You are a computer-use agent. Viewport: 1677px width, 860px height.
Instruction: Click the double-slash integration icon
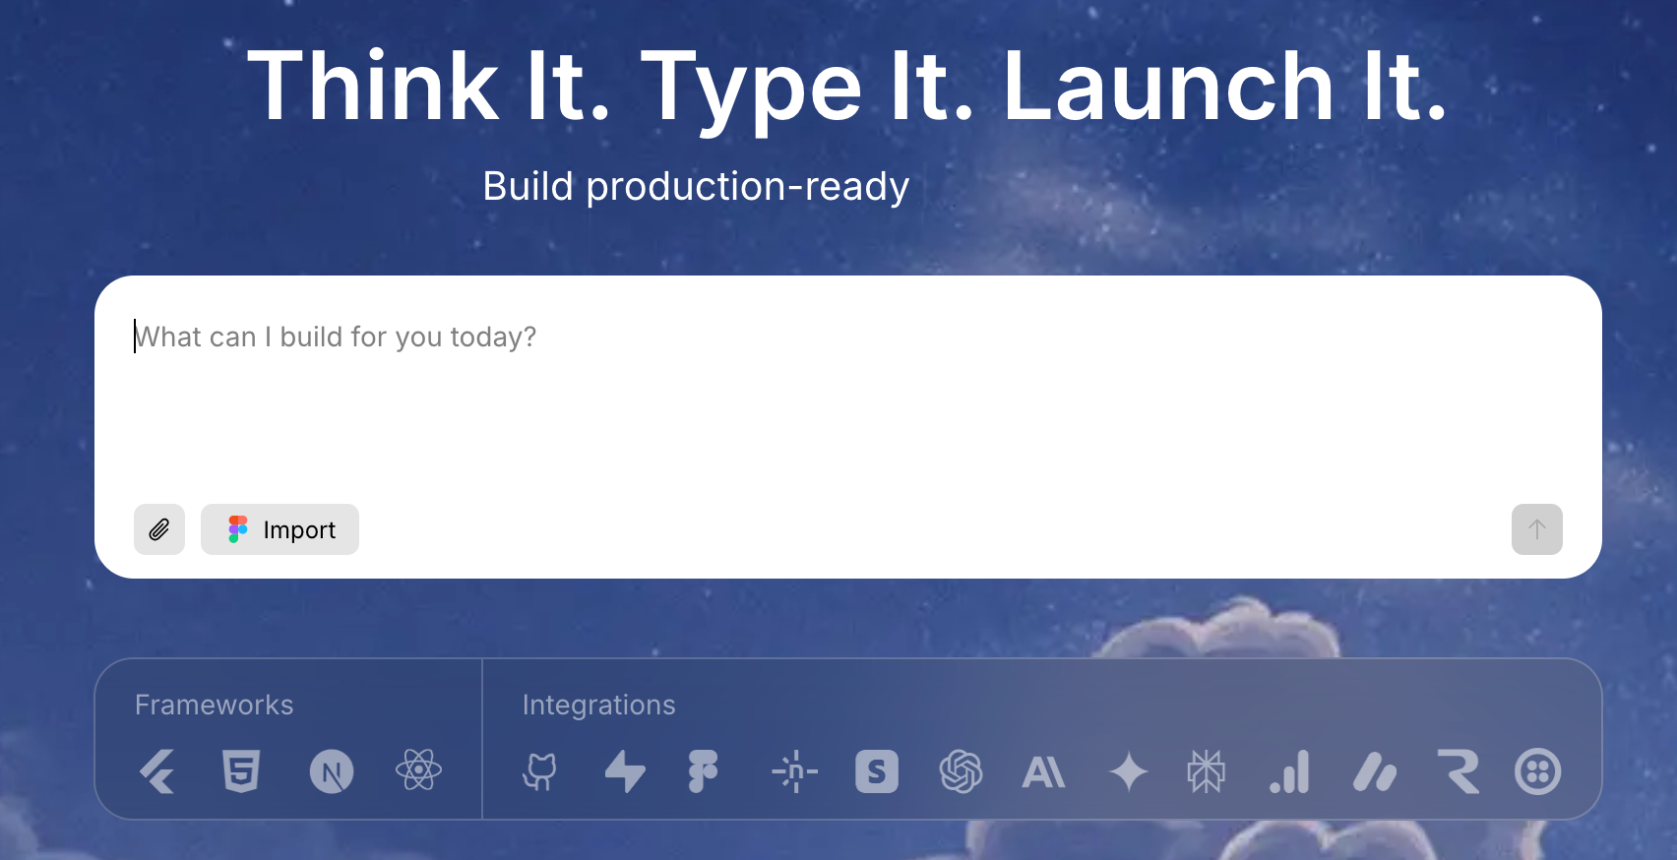click(x=1375, y=771)
